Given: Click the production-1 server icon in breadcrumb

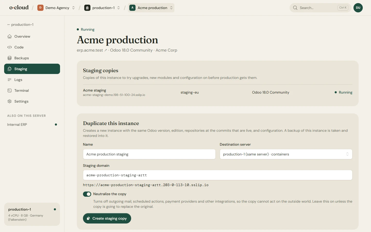Looking at the screenshot, I should (87, 8).
